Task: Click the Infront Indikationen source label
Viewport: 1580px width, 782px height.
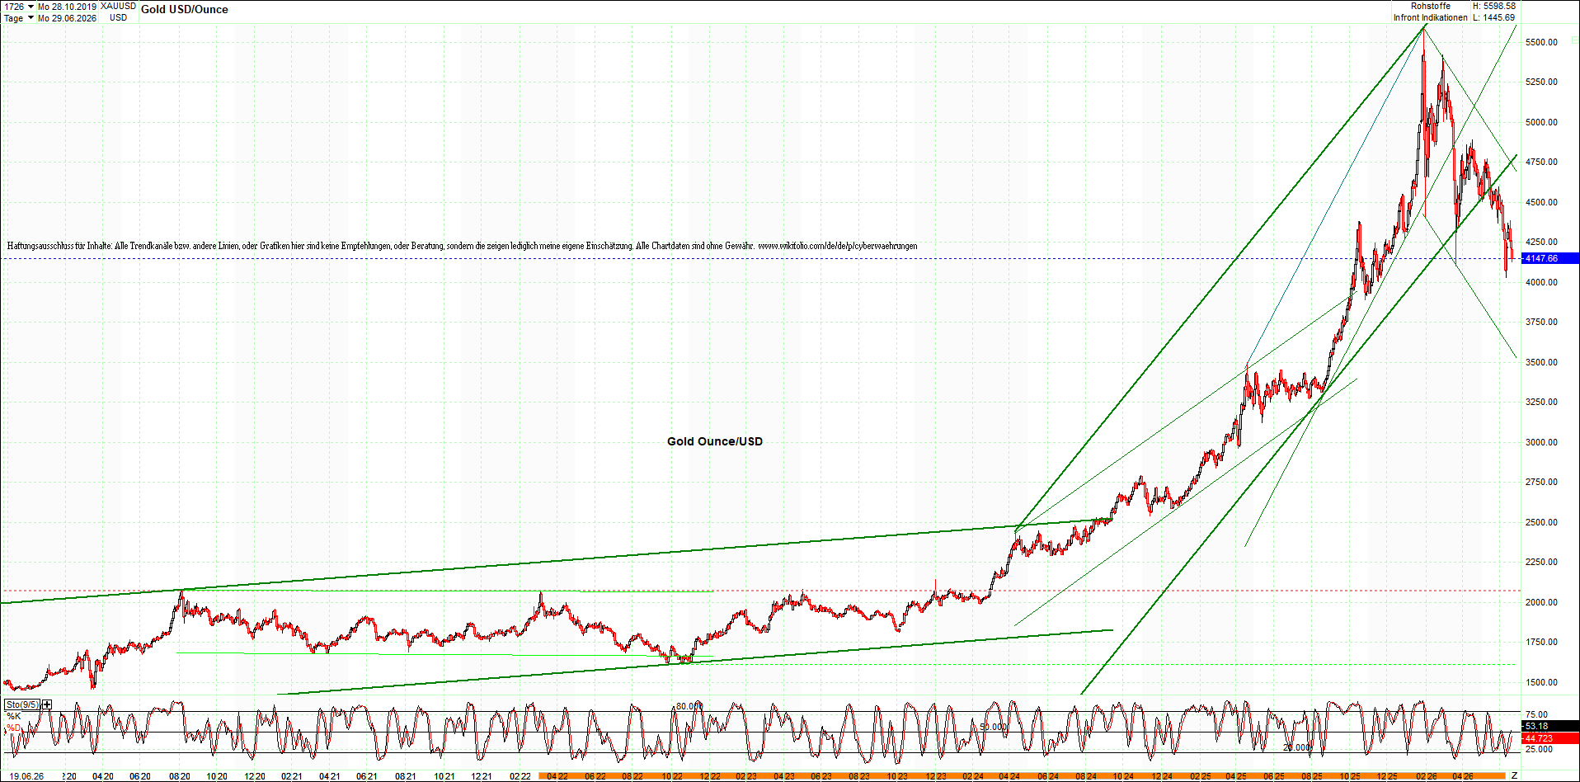Action: [x=1431, y=17]
